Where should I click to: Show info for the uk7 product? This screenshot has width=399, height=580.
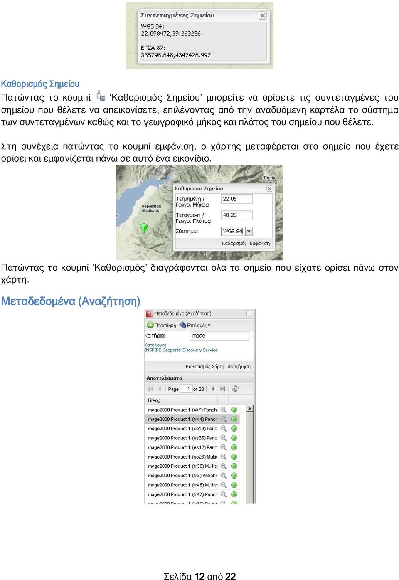pyautogui.click(x=234, y=410)
